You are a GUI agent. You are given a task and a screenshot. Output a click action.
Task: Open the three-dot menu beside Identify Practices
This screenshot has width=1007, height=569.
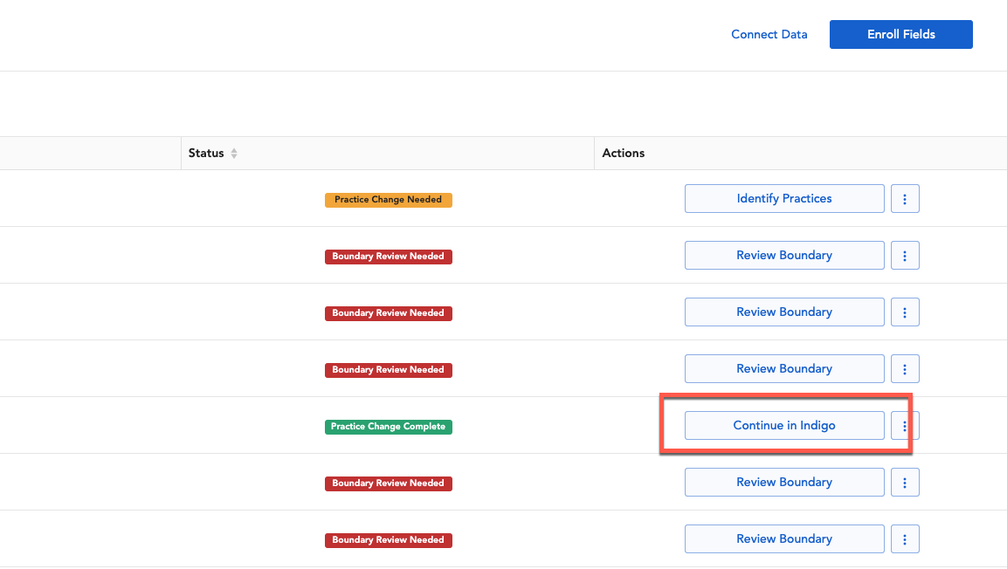905,198
